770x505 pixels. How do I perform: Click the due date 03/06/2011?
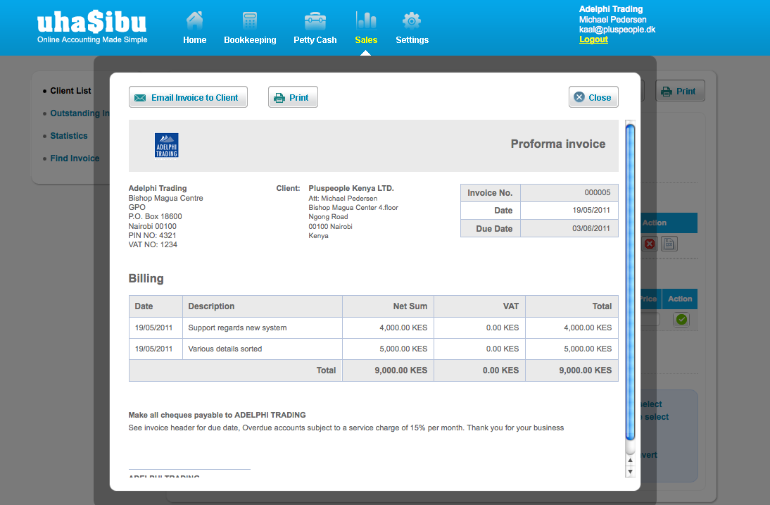tap(591, 228)
